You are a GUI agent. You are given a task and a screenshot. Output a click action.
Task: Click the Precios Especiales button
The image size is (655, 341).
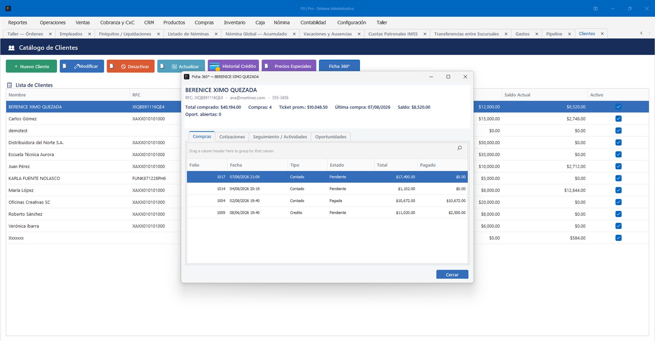tap(289, 66)
